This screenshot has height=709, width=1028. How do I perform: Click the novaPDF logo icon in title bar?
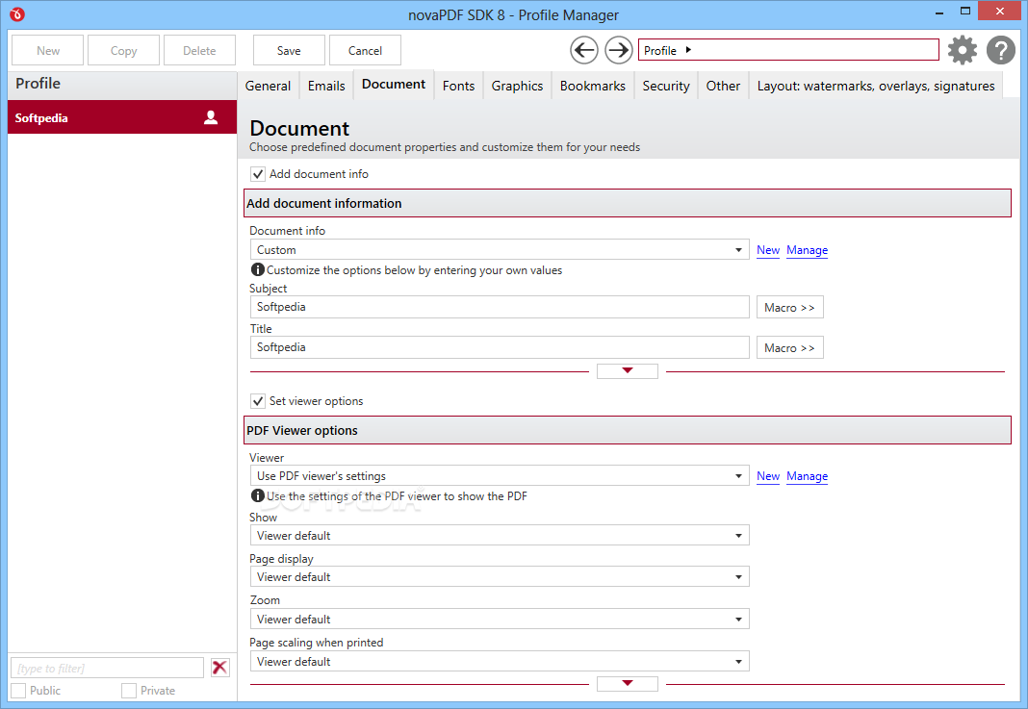pos(17,13)
